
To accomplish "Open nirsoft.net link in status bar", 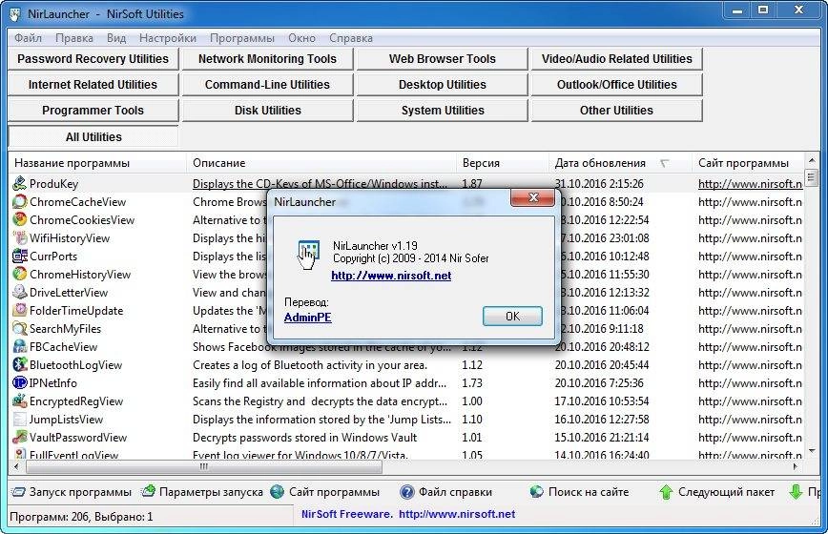I will (x=457, y=514).
